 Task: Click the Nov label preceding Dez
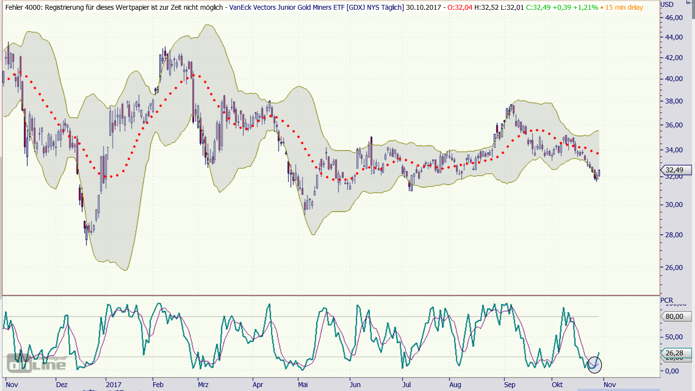11,385
